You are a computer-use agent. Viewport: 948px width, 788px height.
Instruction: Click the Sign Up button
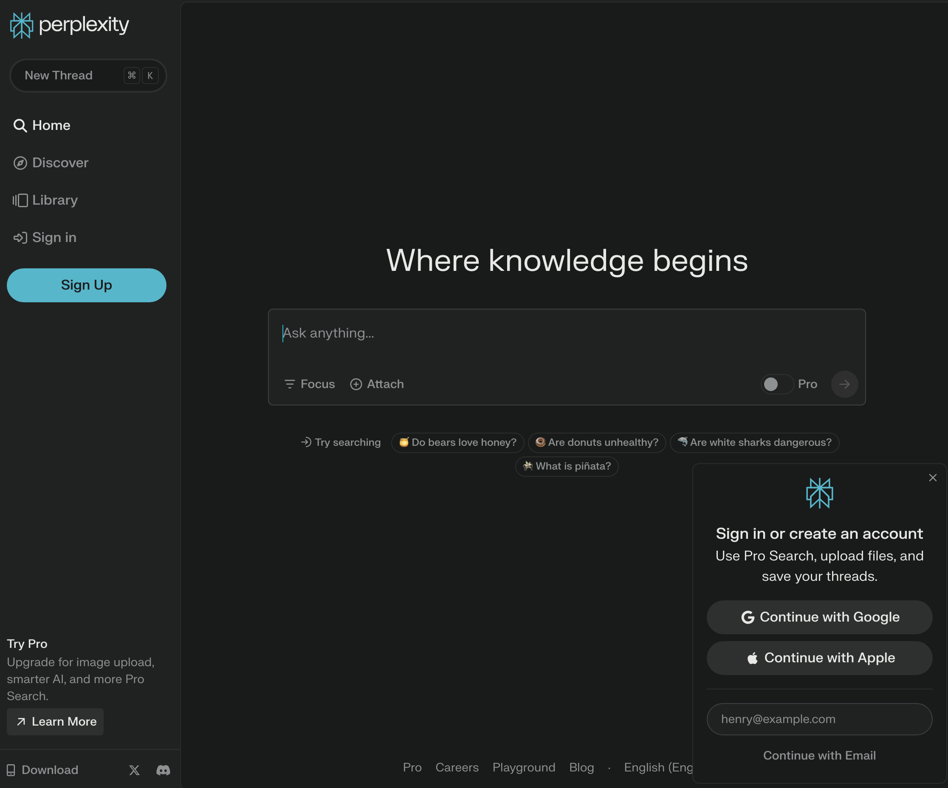[x=87, y=285]
